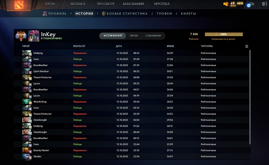Click InKey's player avatar picture
The width and height of the screenshot is (269, 165).
(x=34, y=36)
